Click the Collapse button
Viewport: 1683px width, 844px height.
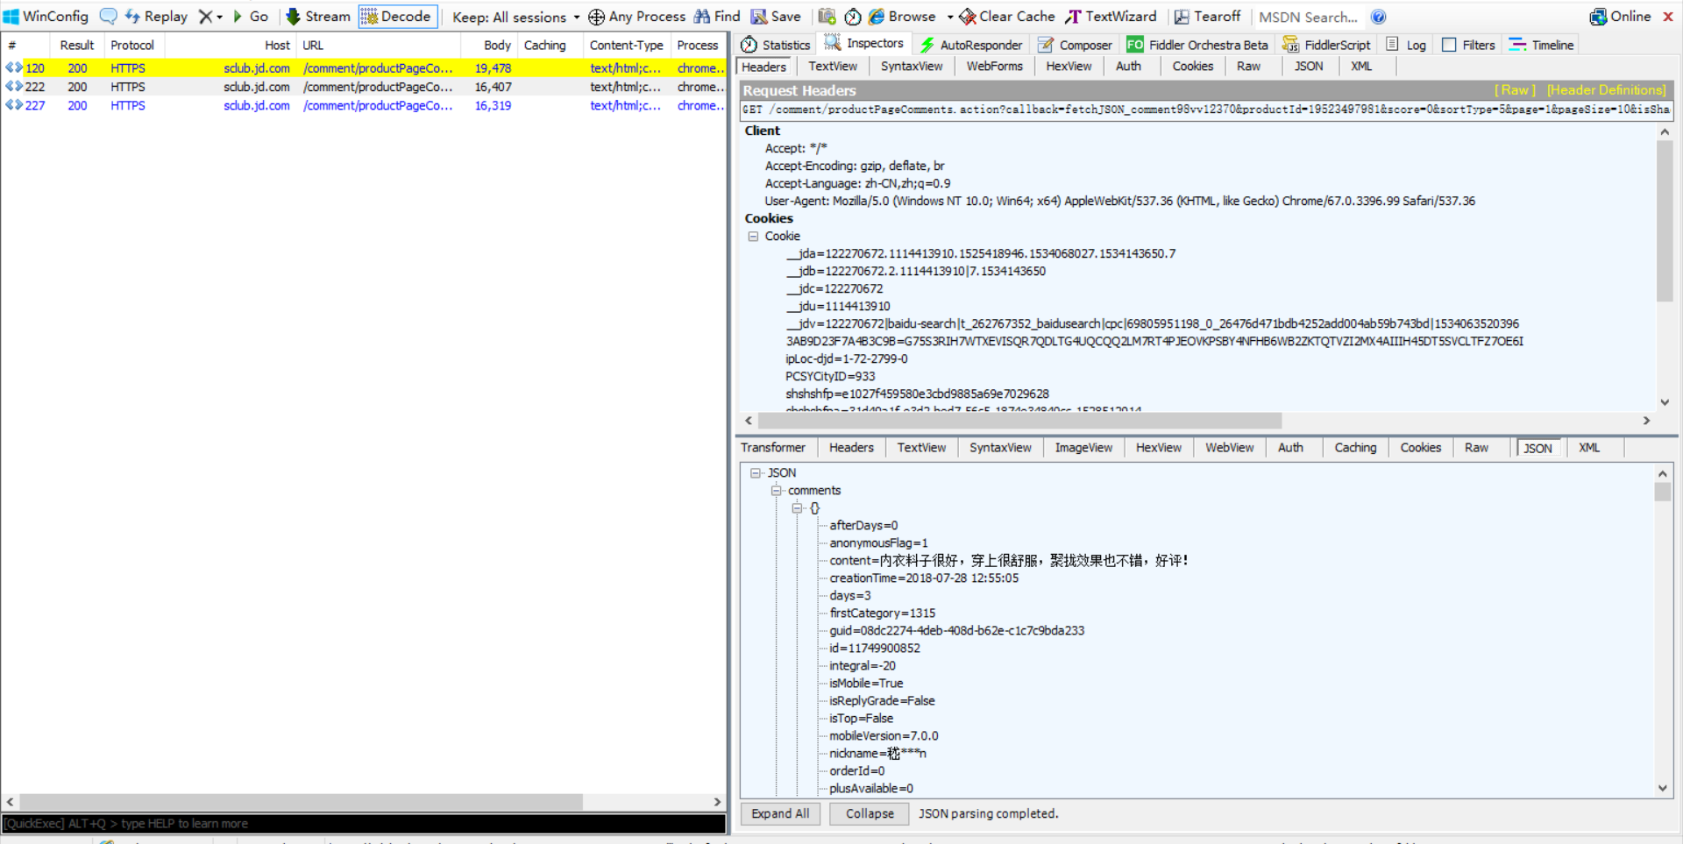[870, 814]
